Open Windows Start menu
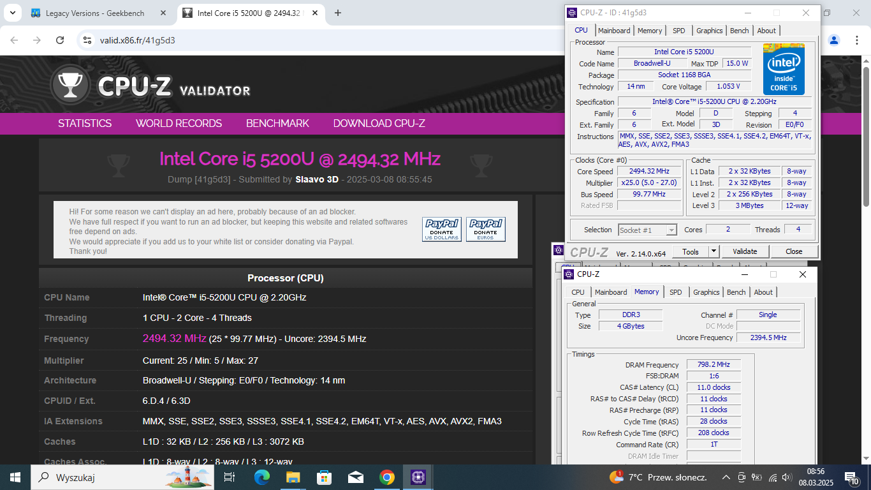The image size is (871, 490). pos(15,477)
